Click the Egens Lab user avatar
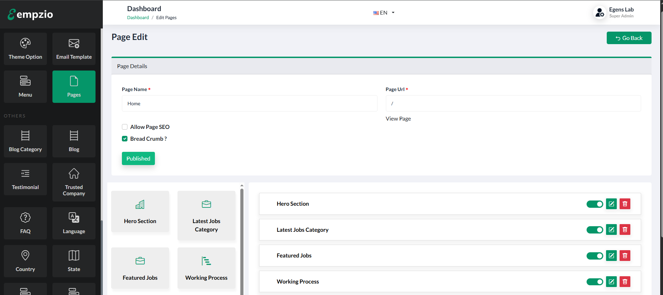The height and width of the screenshot is (295, 663). (600, 13)
